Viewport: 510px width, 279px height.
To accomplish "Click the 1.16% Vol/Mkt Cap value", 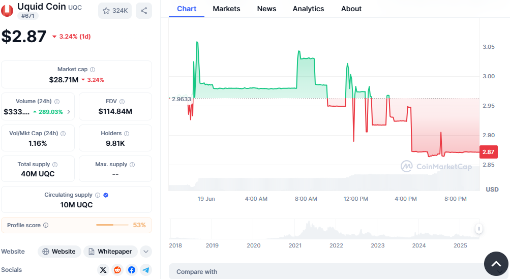I will (38, 143).
